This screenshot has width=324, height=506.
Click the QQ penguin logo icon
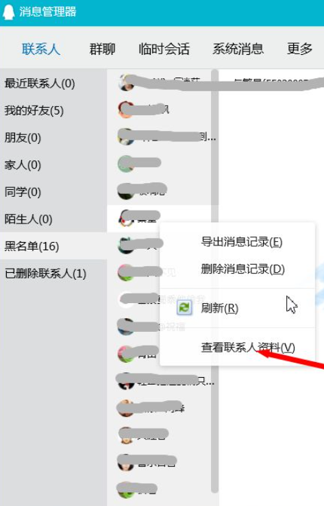click(x=8, y=12)
